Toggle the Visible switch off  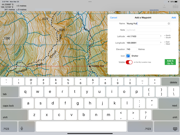pyautogui.click(x=129, y=62)
